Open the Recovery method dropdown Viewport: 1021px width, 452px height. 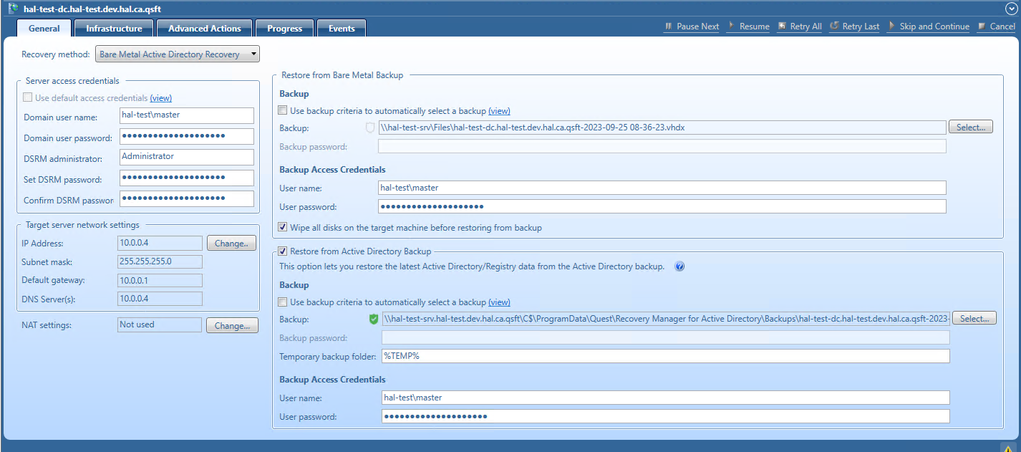click(178, 54)
